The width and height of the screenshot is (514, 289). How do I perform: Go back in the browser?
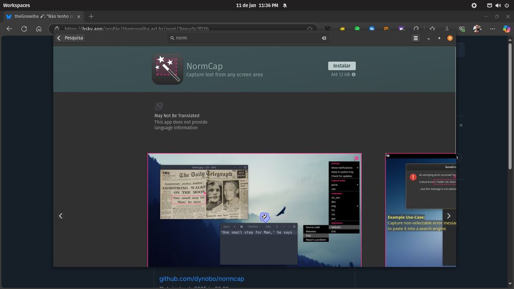pos(9,29)
